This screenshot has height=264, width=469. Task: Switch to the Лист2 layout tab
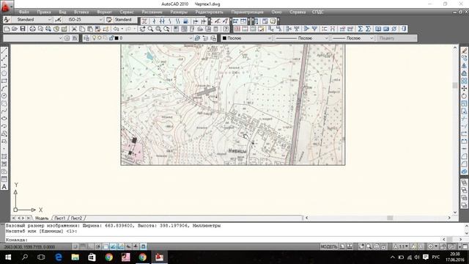point(76,219)
